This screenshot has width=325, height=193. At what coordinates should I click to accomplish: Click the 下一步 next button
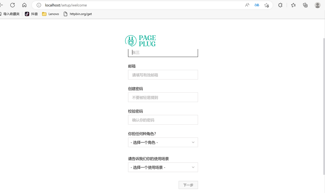(x=188, y=185)
